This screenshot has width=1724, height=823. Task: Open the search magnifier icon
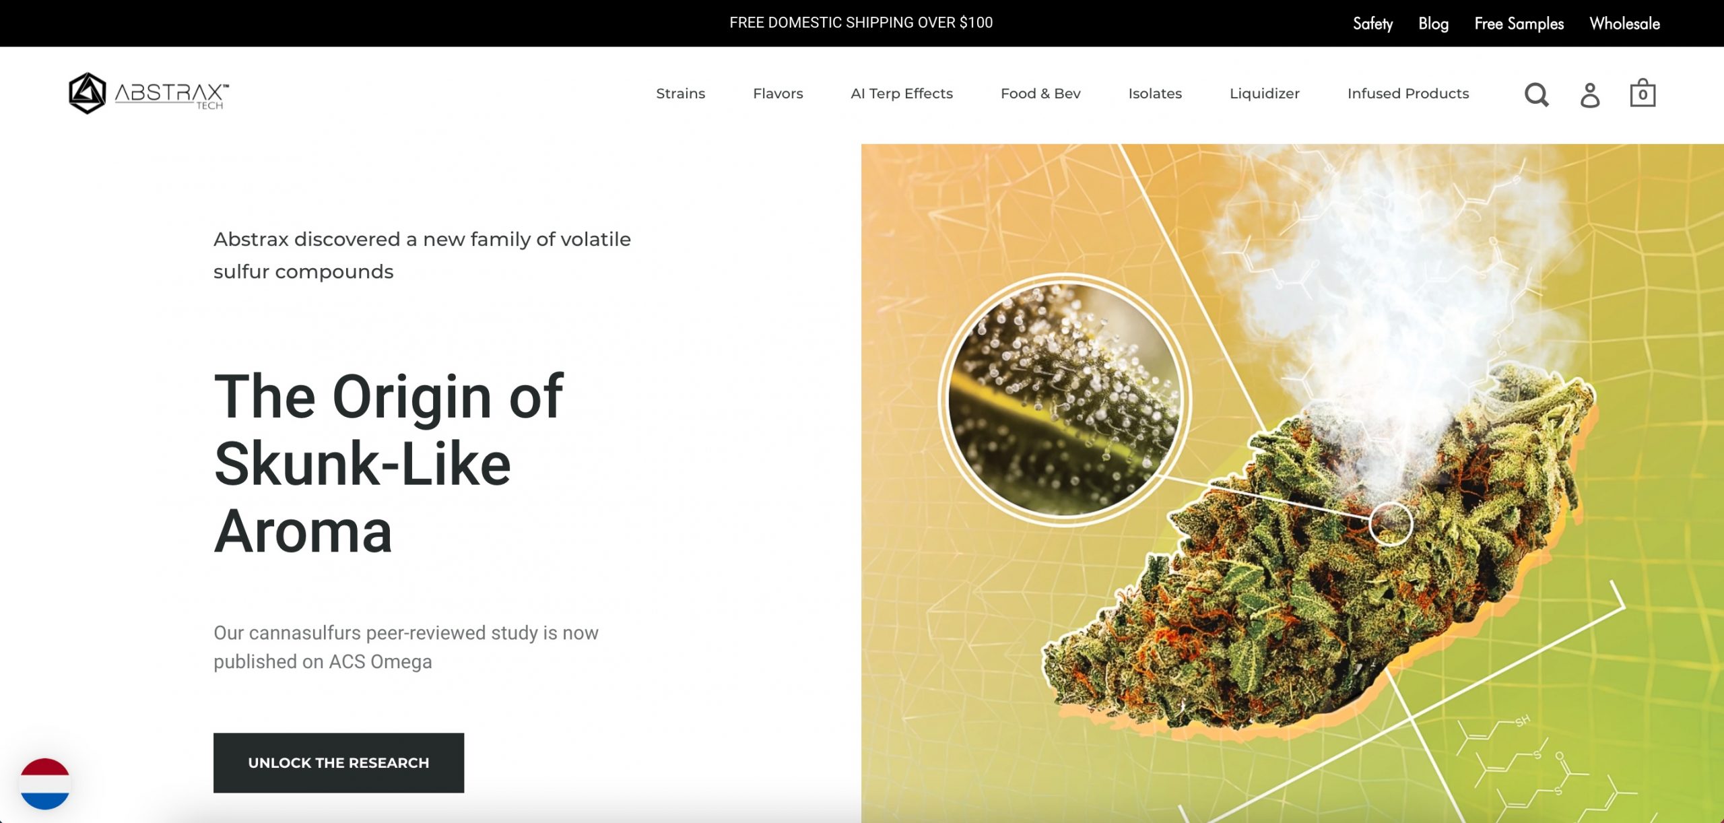[x=1537, y=94]
